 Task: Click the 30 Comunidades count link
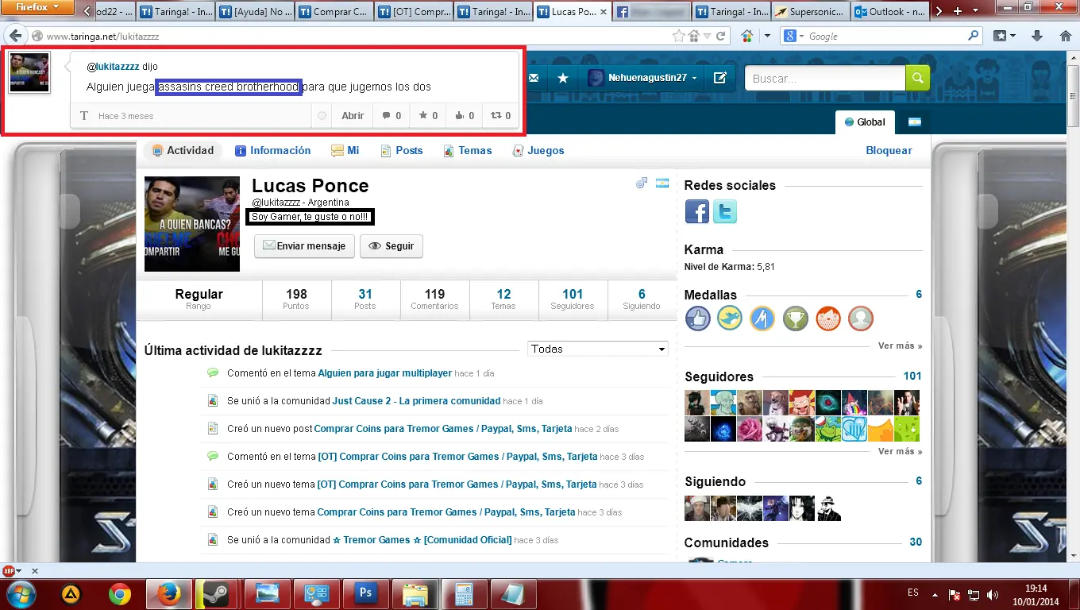click(916, 542)
